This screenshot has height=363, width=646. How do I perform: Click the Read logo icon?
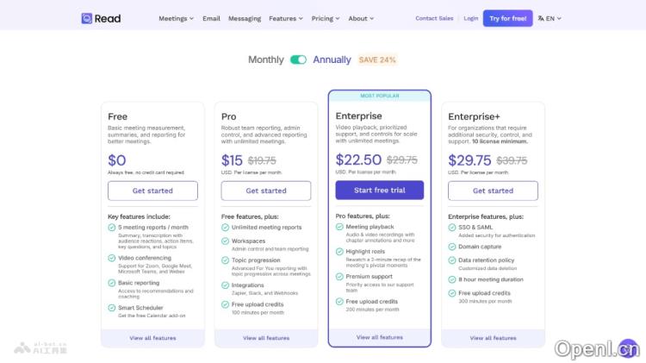click(x=86, y=18)
